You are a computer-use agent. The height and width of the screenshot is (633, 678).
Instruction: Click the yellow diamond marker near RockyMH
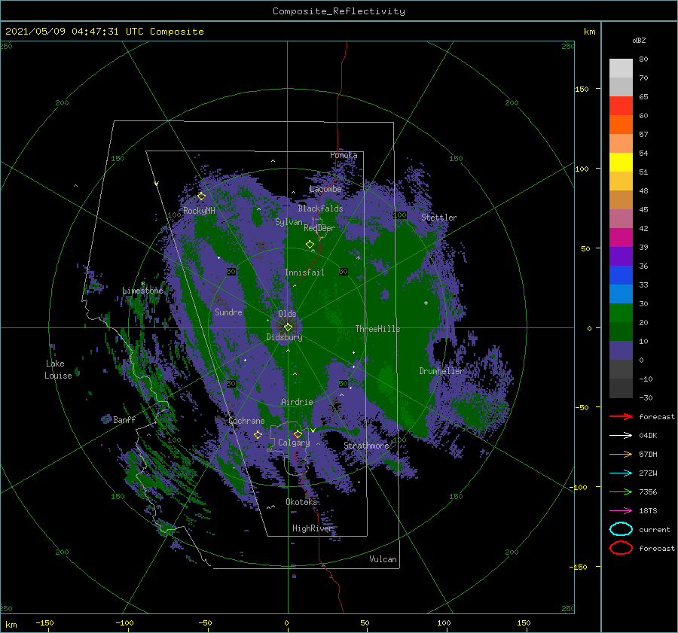pos(201,196)
